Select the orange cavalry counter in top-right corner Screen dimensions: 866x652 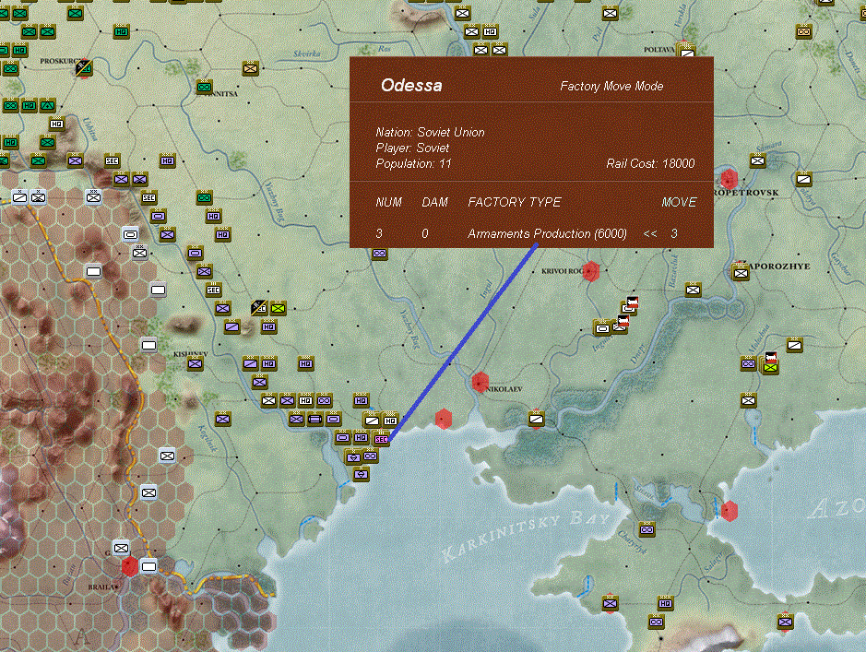[803, 31]
